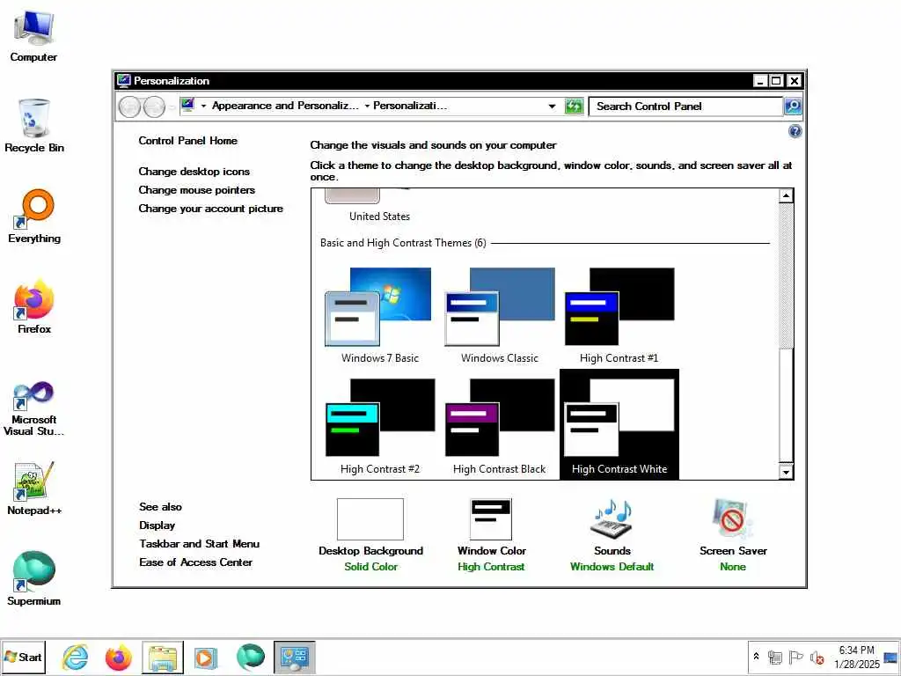Select the Supermium desktop shortcut
This screenshot has height=676, width=901.
pyautogui.click(x=34, y=578)
